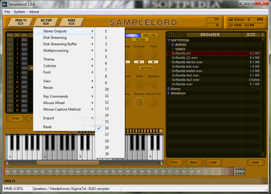Open the File menu
The image size is (271, 194).
pyautogui.click(x=7, y=12)
